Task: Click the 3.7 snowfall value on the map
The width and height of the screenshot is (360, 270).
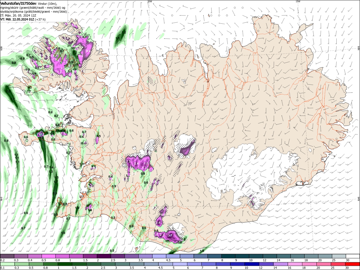Action: coord(170,235)
